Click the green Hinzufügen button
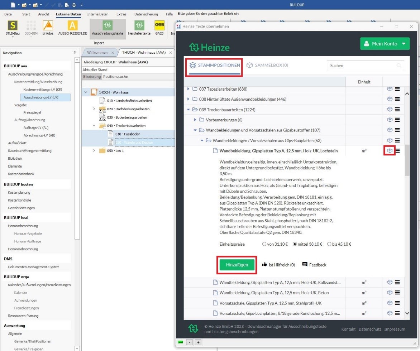 pyautogui.click(x=237, y=265)
